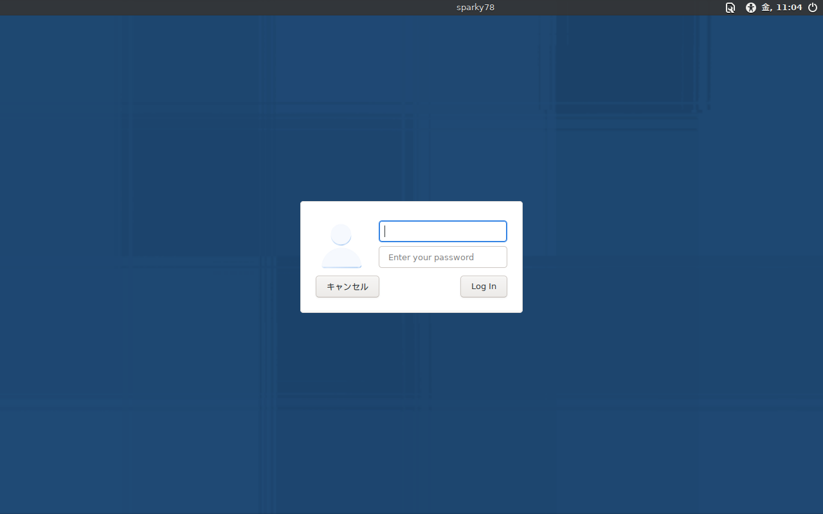Place cursor in the password box
Screen dimensions: 823x514
(x=443, y=257)
